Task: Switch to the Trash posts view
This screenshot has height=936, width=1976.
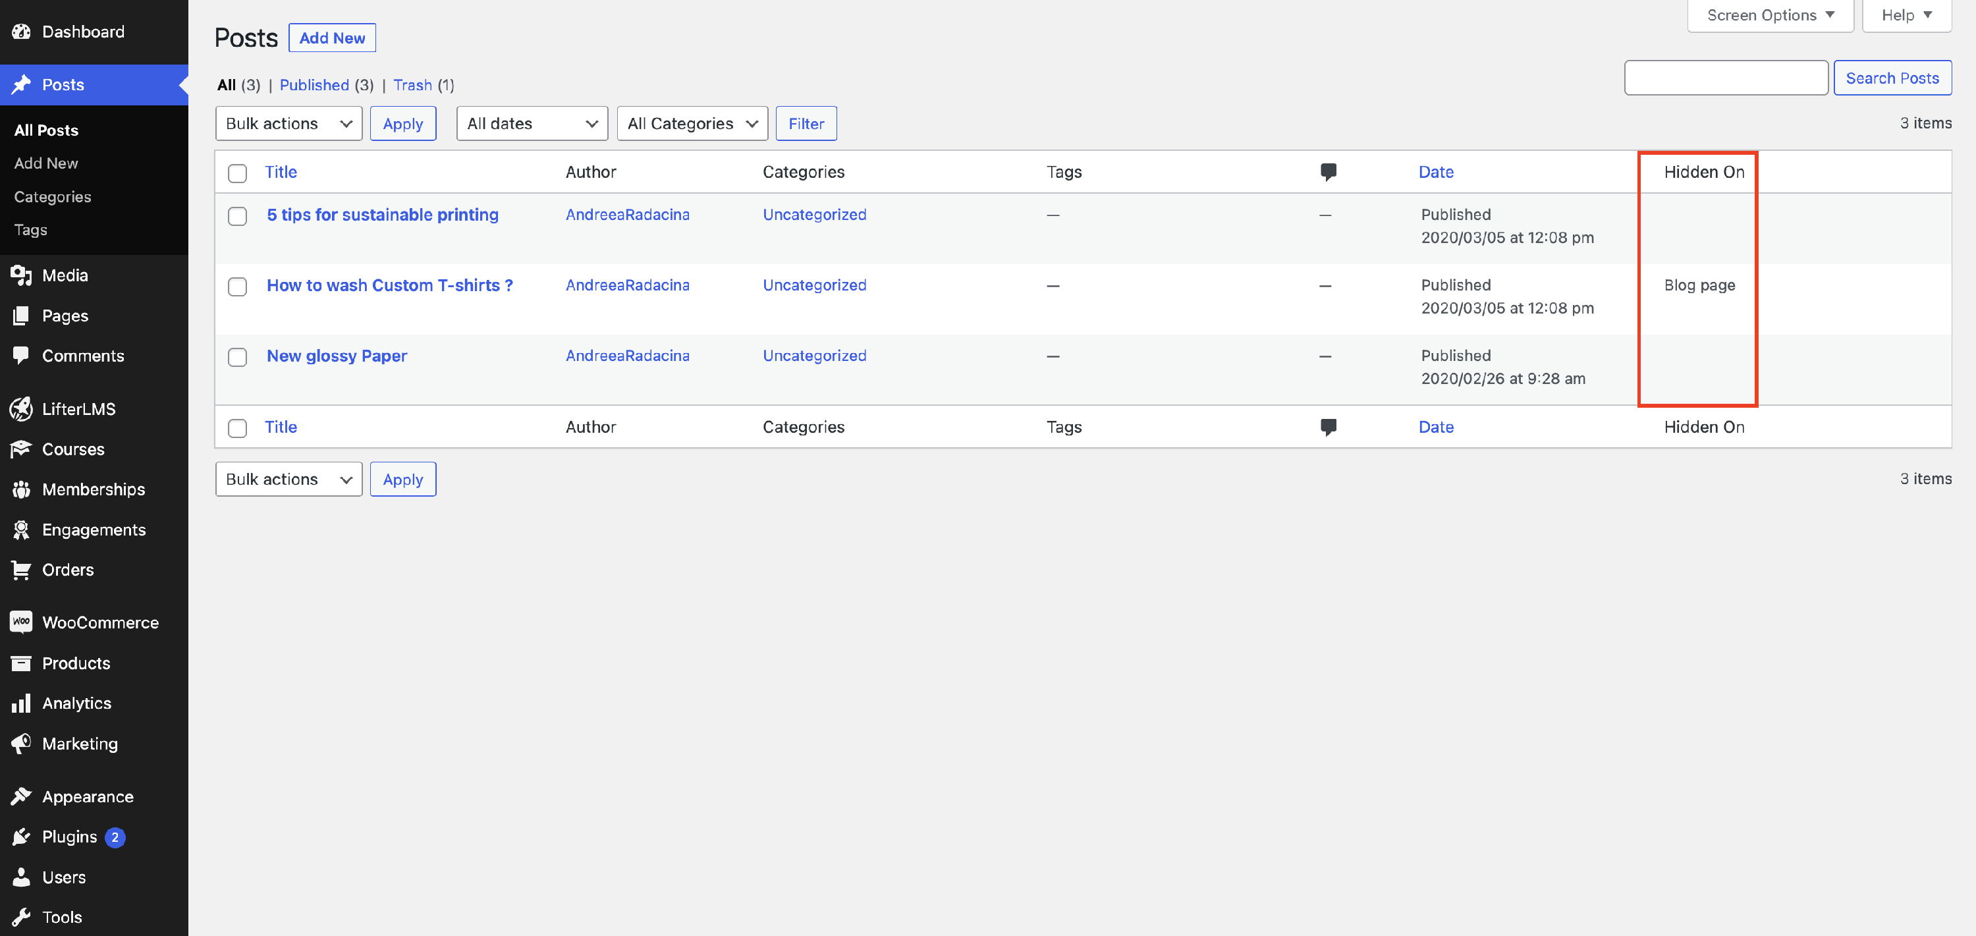Action: [412, 85]
